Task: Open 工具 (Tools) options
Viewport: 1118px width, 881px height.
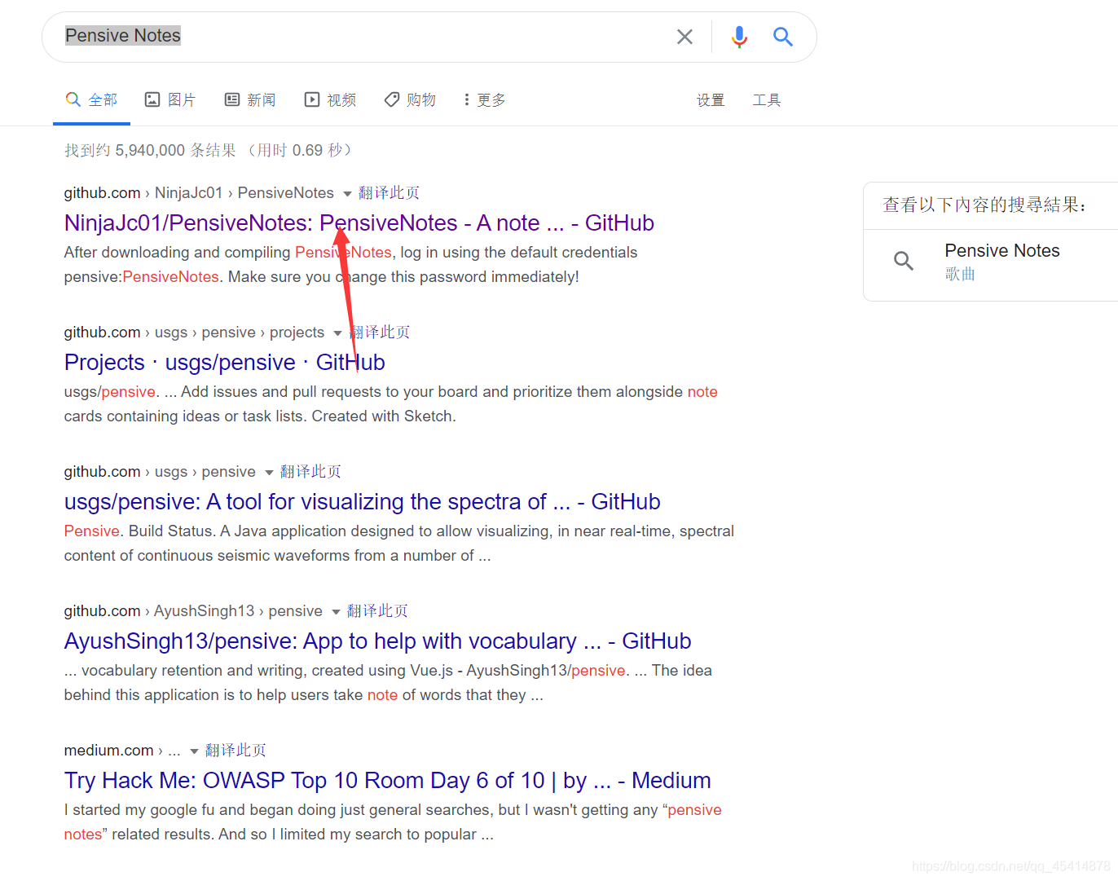Action: tap(766, 100)
